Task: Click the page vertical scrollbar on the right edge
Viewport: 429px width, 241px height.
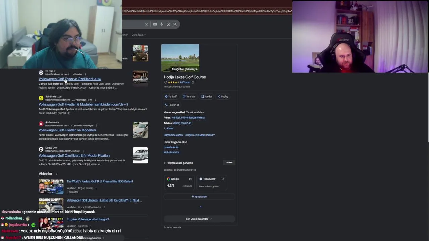Action: pyautogui.click(x=428, y=106)
